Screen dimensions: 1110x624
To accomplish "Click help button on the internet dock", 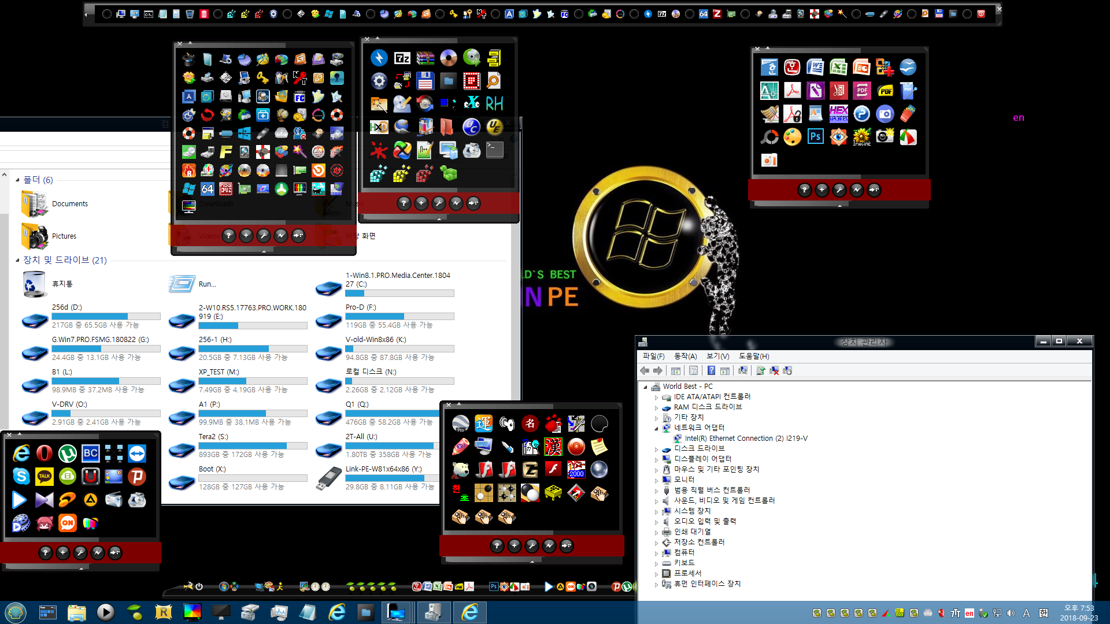I will coord(46,553).
